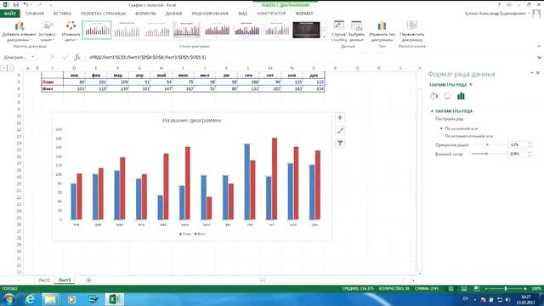
Task: Open the ФОРМУЛЫ (Formulas) ribbon tab
Action: 145,14
